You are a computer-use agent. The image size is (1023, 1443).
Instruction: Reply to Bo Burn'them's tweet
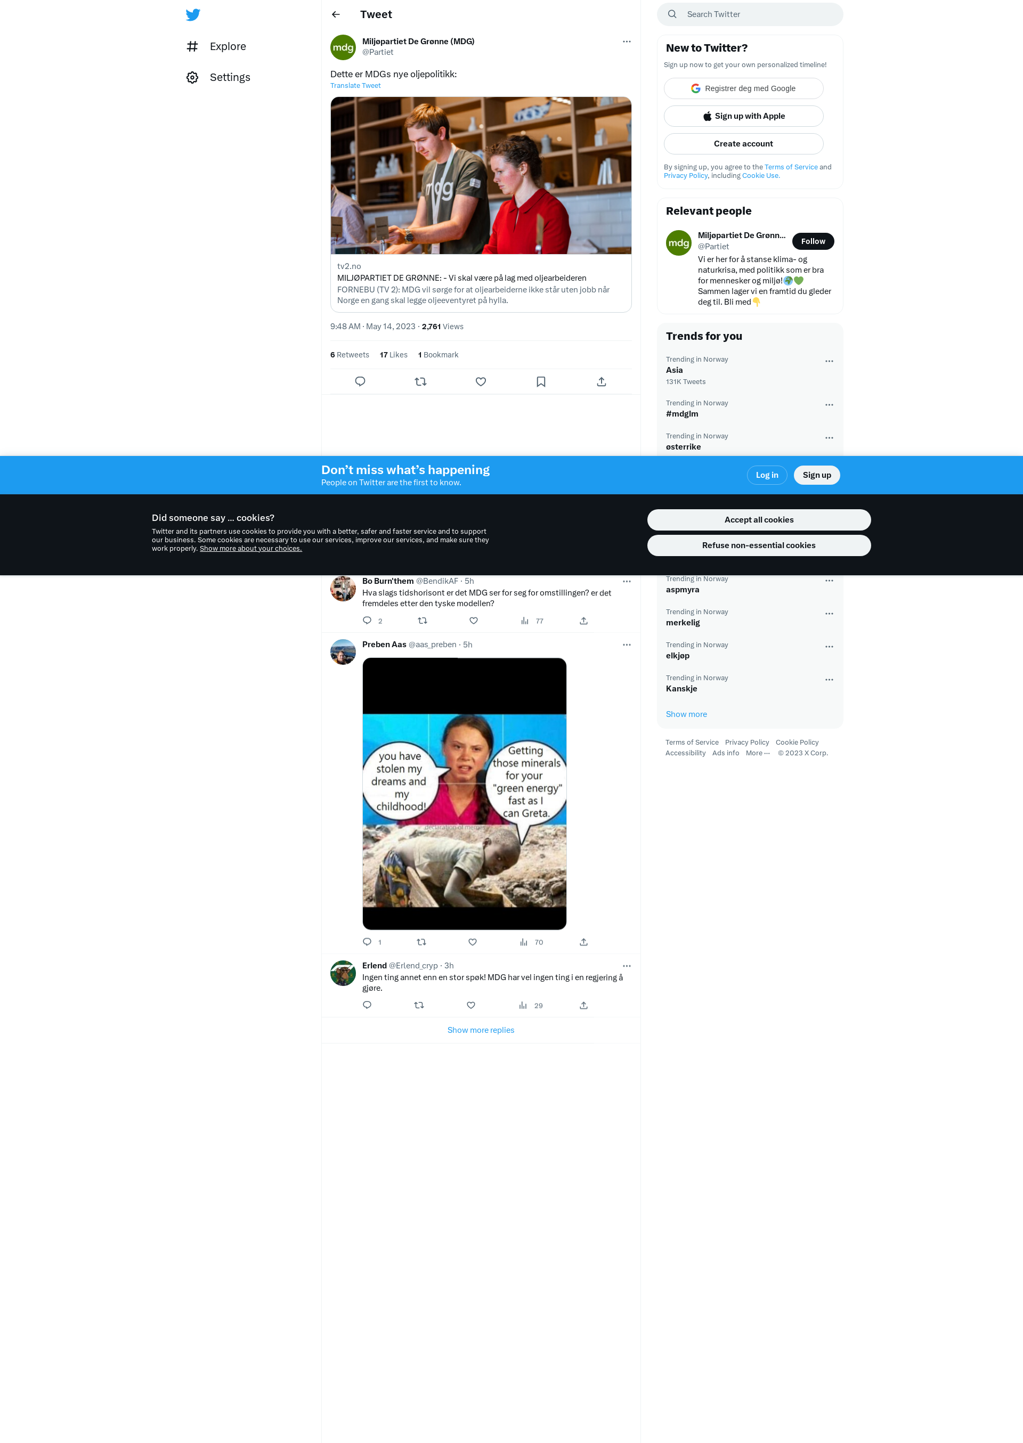coord(367,621)
